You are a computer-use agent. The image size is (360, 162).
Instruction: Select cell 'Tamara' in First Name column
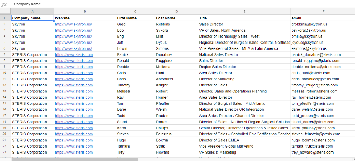coord(136,146)
